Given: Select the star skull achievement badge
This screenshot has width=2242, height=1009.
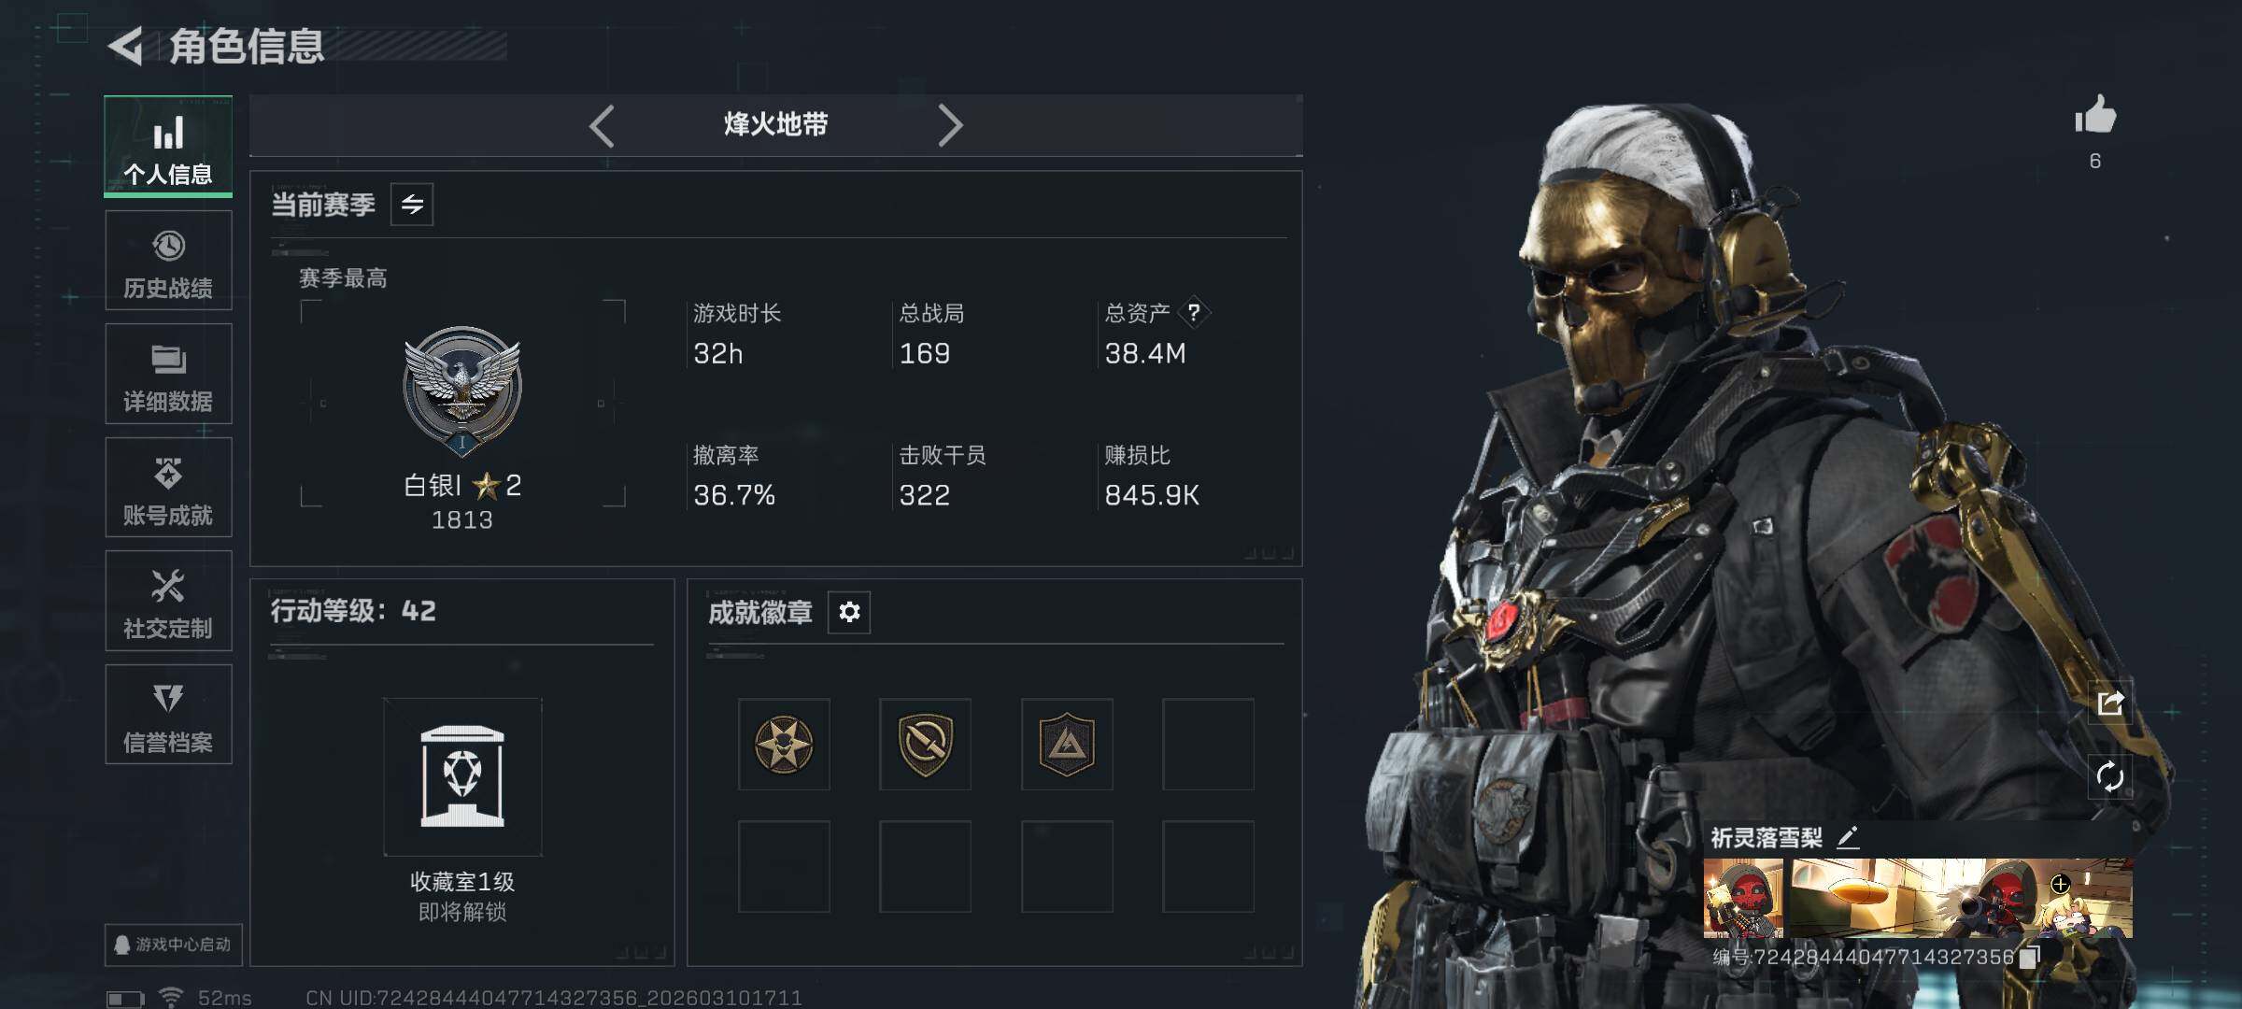Looking at the screenshot, I should [784, 745].
